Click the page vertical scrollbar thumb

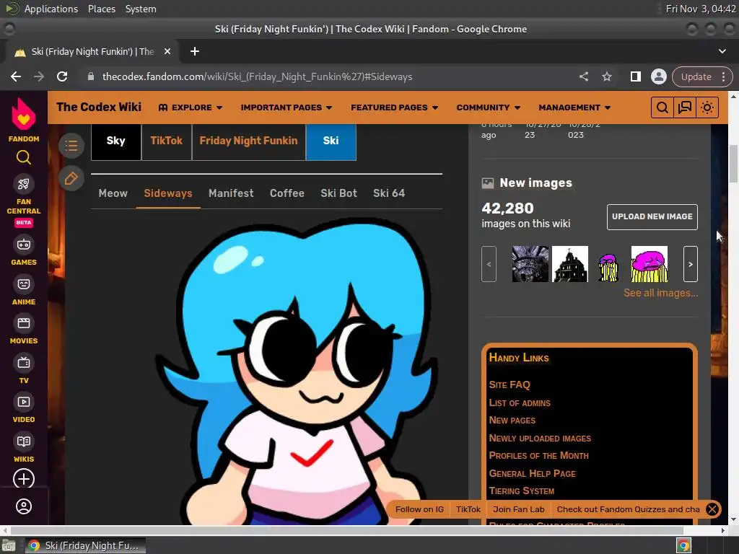733,164
